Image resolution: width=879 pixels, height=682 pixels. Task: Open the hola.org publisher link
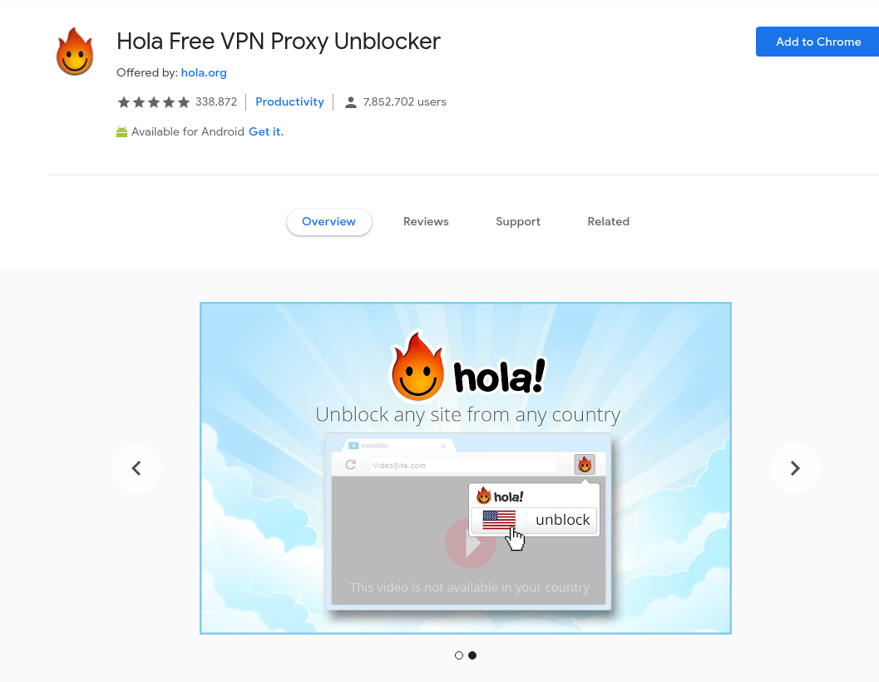(x=204, y=72)
